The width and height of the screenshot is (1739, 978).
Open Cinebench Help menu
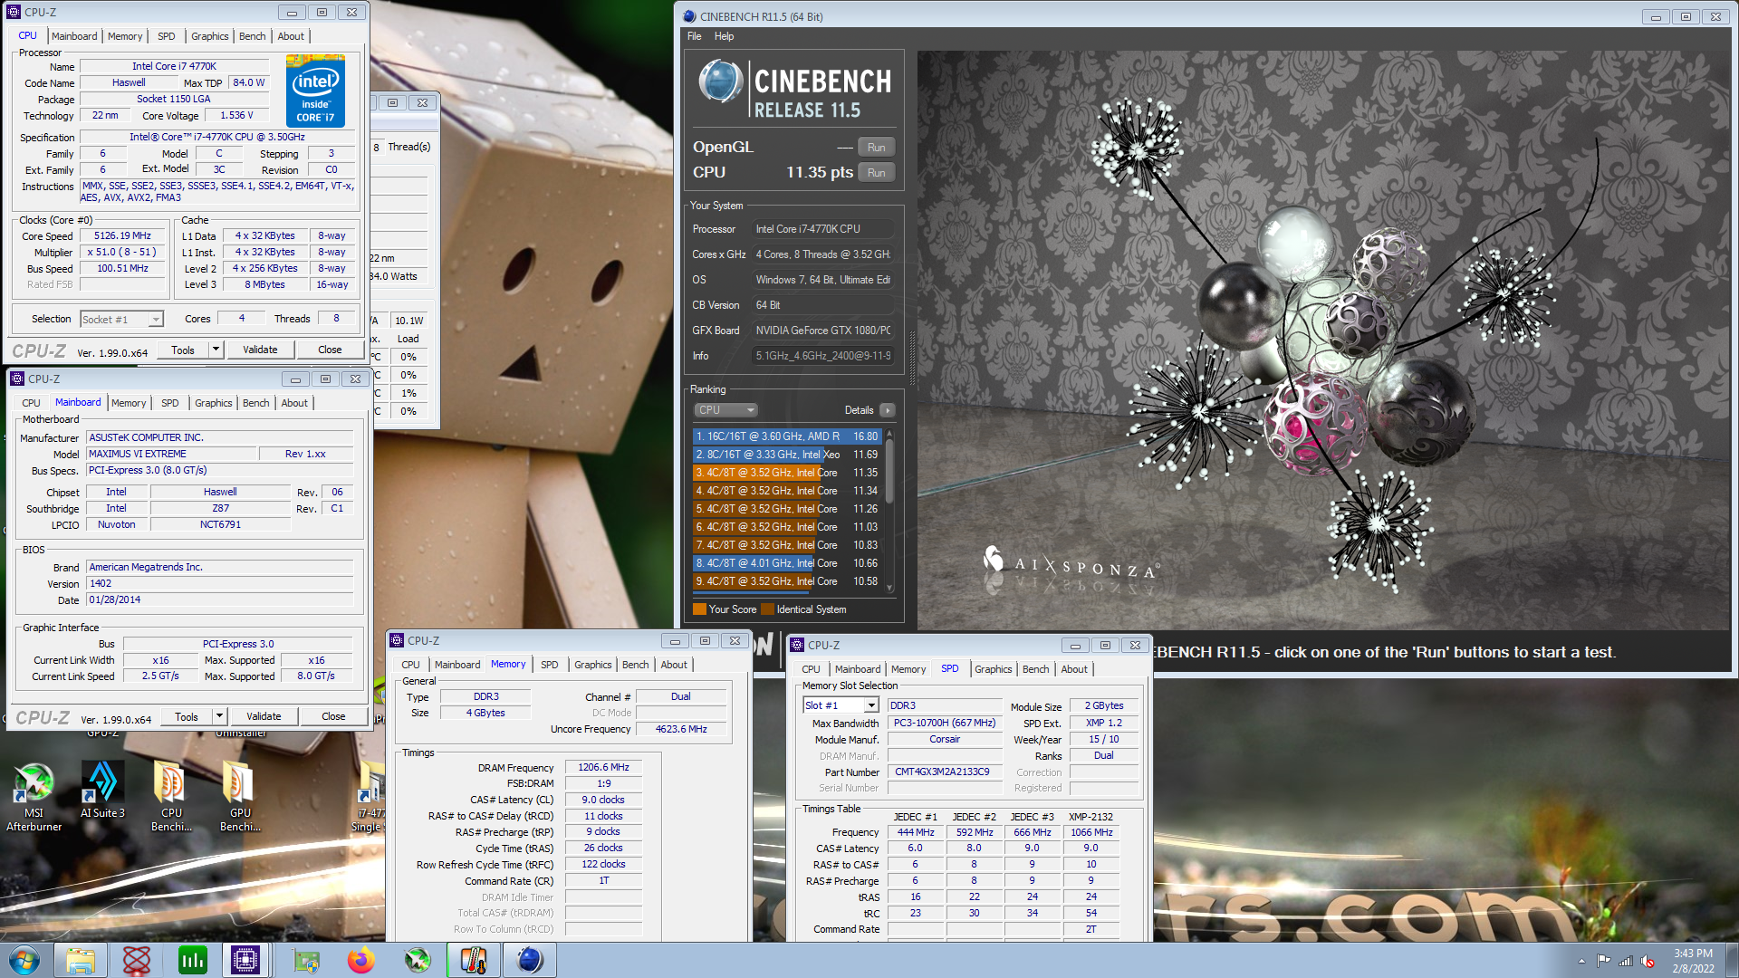tap(724, 36)
